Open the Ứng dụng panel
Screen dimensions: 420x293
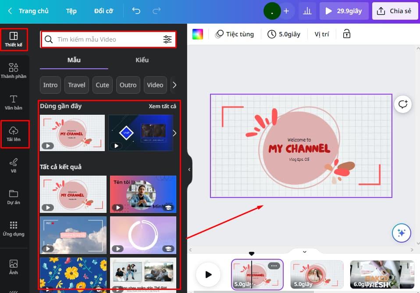[x=14, y=229]
